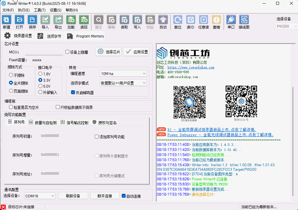Open the X1 全能带屏调试烧录器 link
The height and width of the screenshot is (210, 298).
(x=212, y=130)
